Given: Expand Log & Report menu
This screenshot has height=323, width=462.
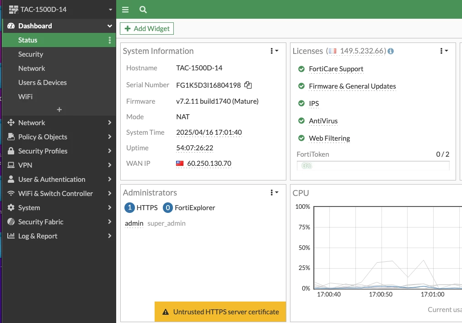Looking at the screenshot, I should point(59,236).
